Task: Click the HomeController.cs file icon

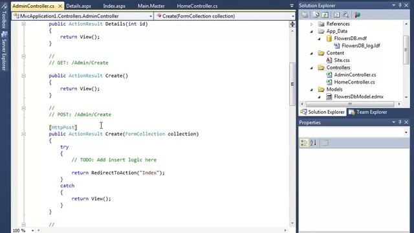Action: point(329,82)
